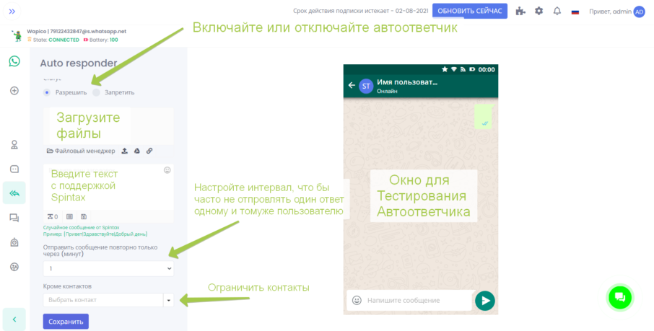Image resolution: width=654 pixels, height=331 pixels.
Task: Collapse the panel with left chevron button
Action: (x=14, y=319)
